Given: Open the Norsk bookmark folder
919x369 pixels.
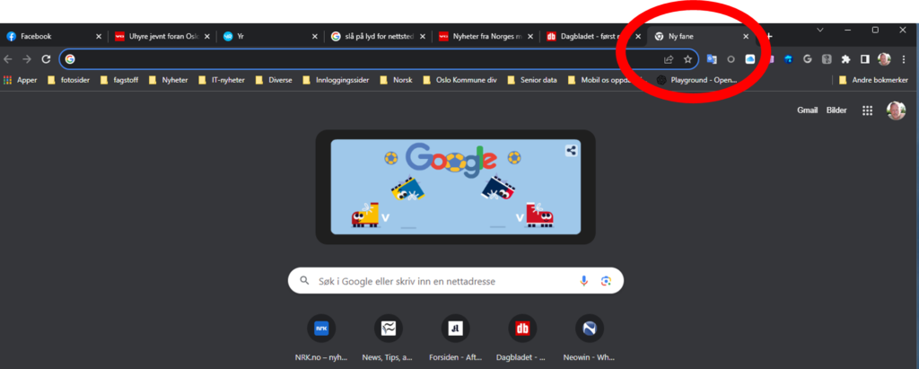Looking at the screenshot, I should 396,80.
